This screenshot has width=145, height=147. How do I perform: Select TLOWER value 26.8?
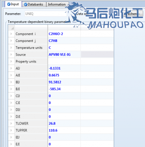coord(64,123)
